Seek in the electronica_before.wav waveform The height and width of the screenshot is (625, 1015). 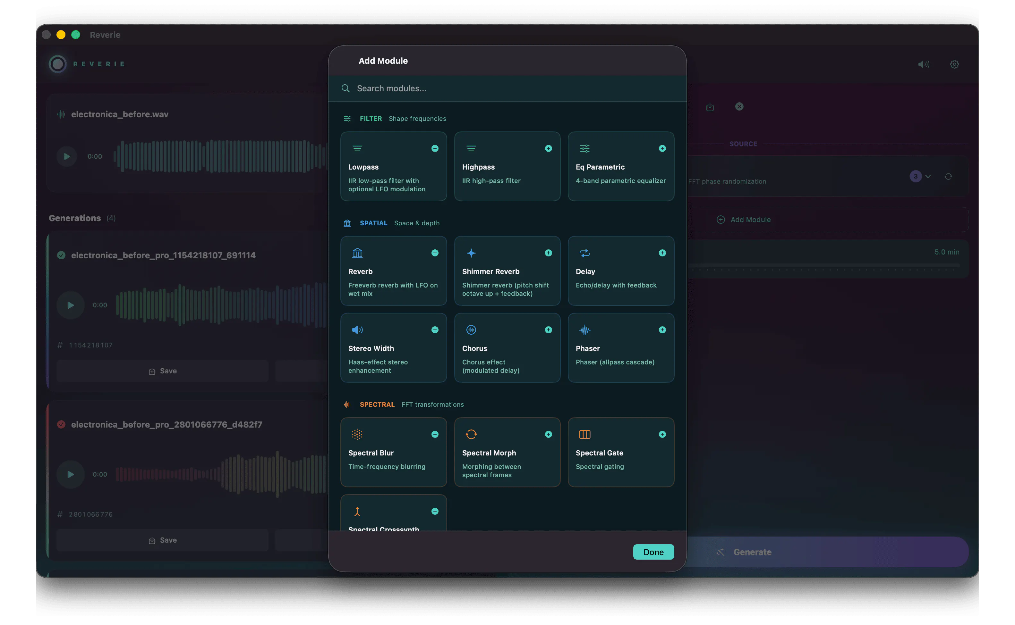pos(220,156)
